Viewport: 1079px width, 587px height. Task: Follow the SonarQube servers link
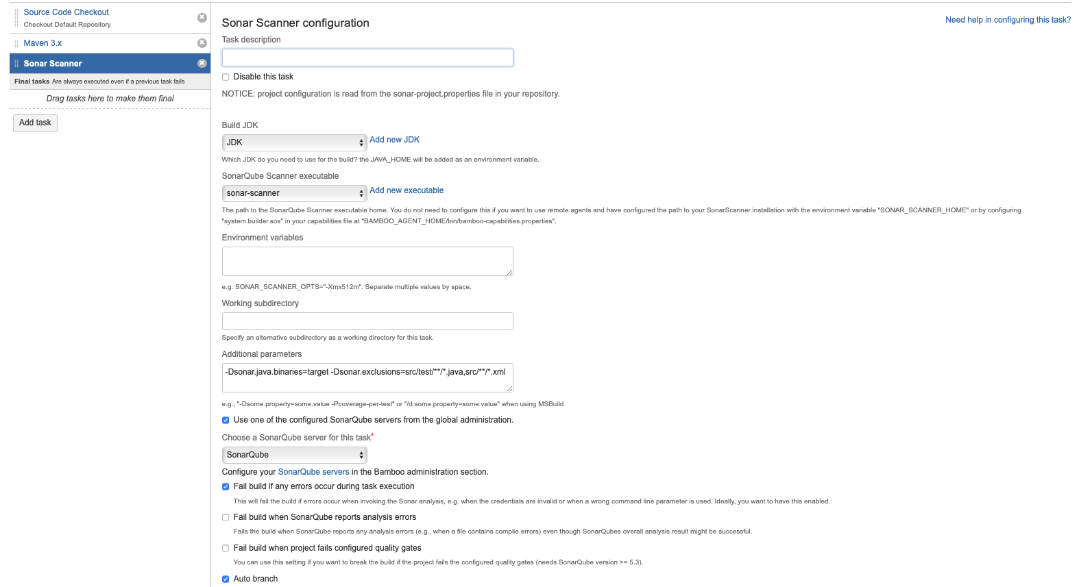pos(313,472)
